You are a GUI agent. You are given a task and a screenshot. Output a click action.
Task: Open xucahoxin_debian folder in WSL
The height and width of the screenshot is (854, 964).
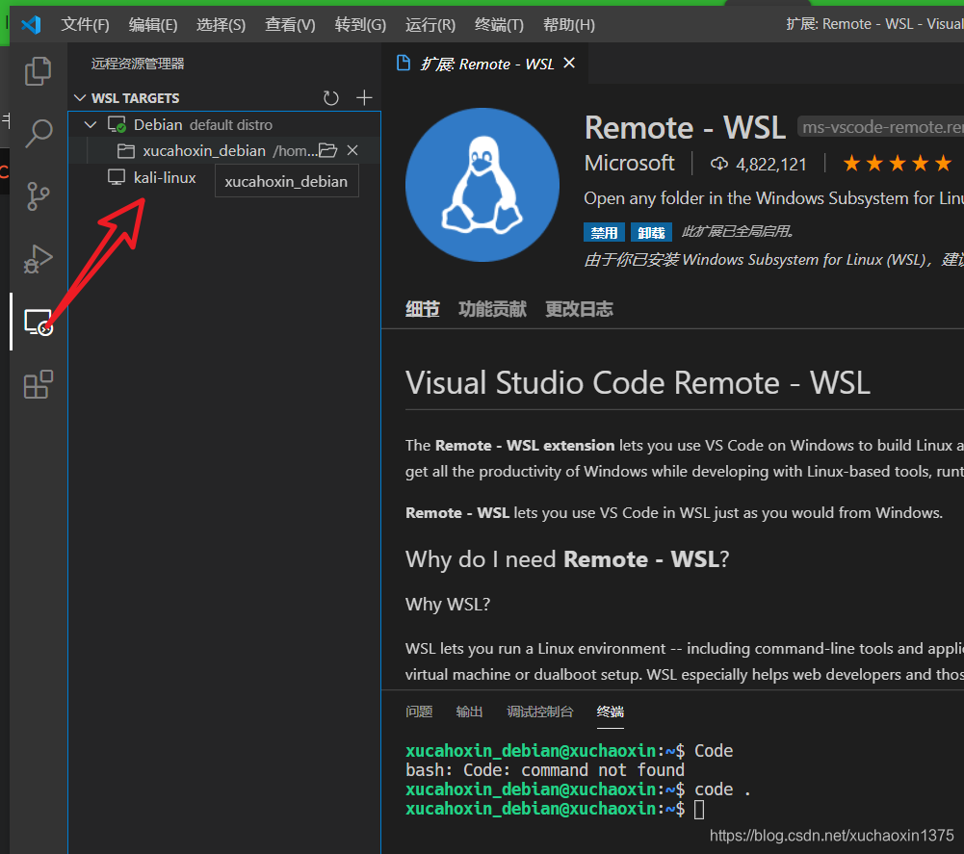click(x=327, y=150)
